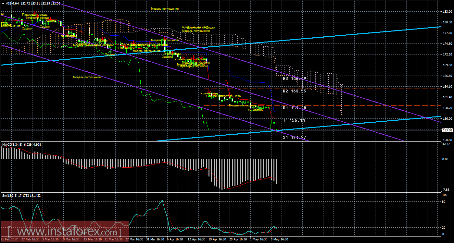Viewport: 454px width, 243px height.
Task: Click the 164.10 price axis label
Action: [448, 87]
